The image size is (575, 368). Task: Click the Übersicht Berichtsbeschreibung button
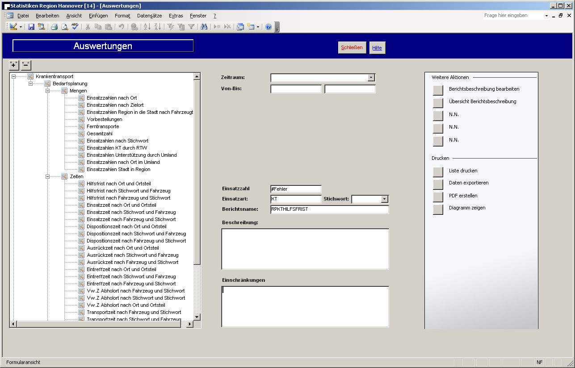click(x=438, y=103)
